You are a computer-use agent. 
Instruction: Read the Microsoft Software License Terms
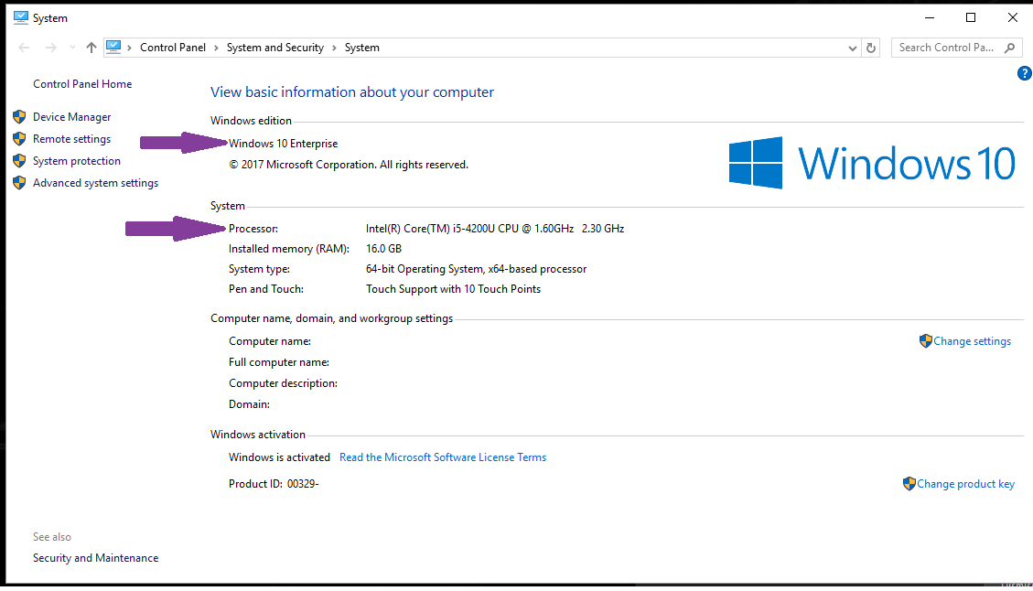[x=443, y=457]
